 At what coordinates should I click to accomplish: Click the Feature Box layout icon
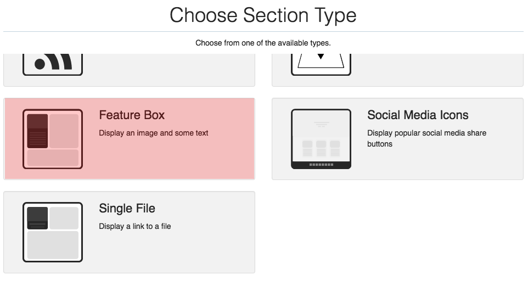(53, 139)
